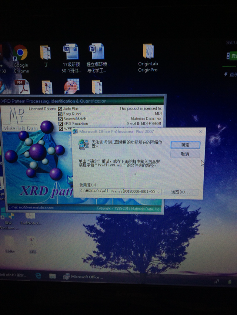Open the Origin graph shortcut on desktop
Viewport: 237px width, 315px height.
(71, 87)
